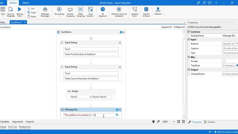Launch Data Scraping
This screenshot has height=134, width=238.
80,12
